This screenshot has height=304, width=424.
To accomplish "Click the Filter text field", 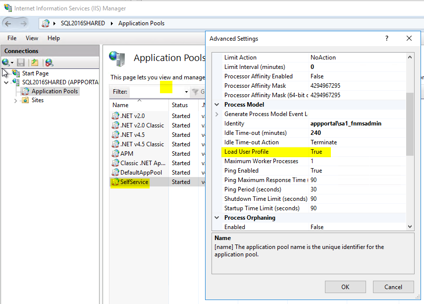I will pos(157,92).
